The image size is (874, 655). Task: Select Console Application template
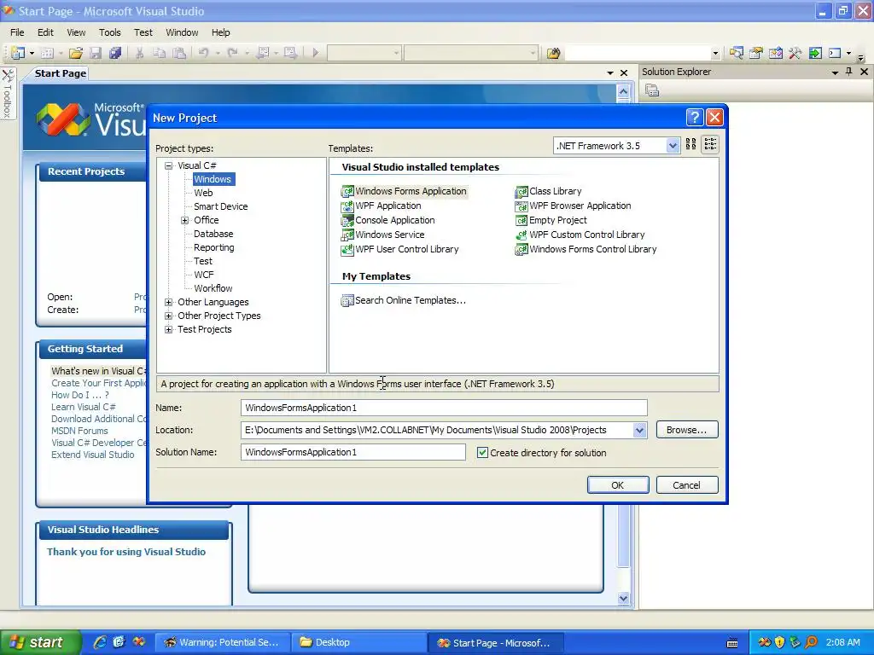(388, 220)
